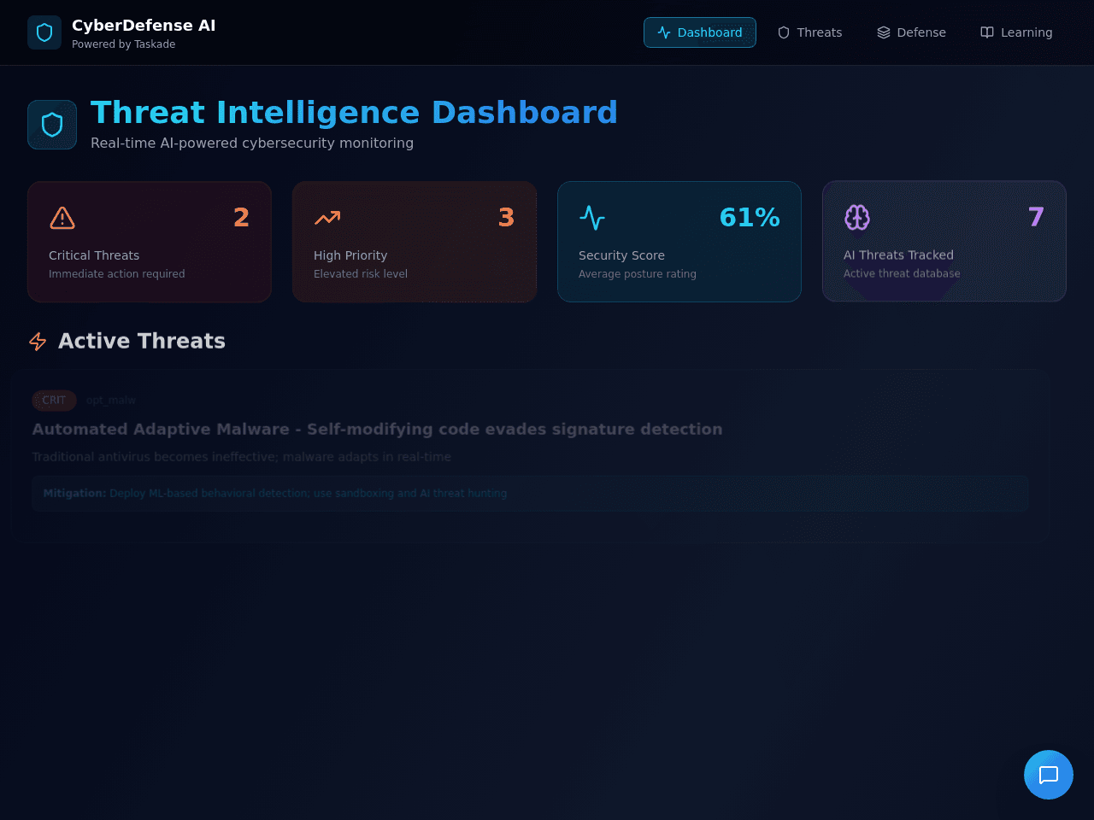This screenshot has width=1094, height=820.
Task: Click the 'Powered by Taskade' text
Action: (123, 44)
